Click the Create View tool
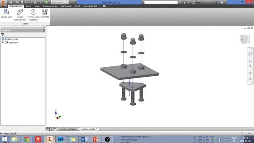 6,14
